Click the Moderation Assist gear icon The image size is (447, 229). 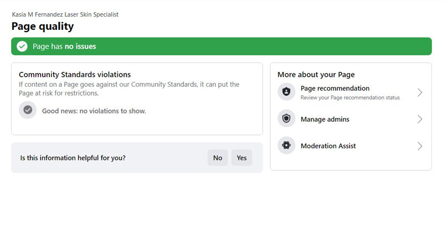coord(286,146)
